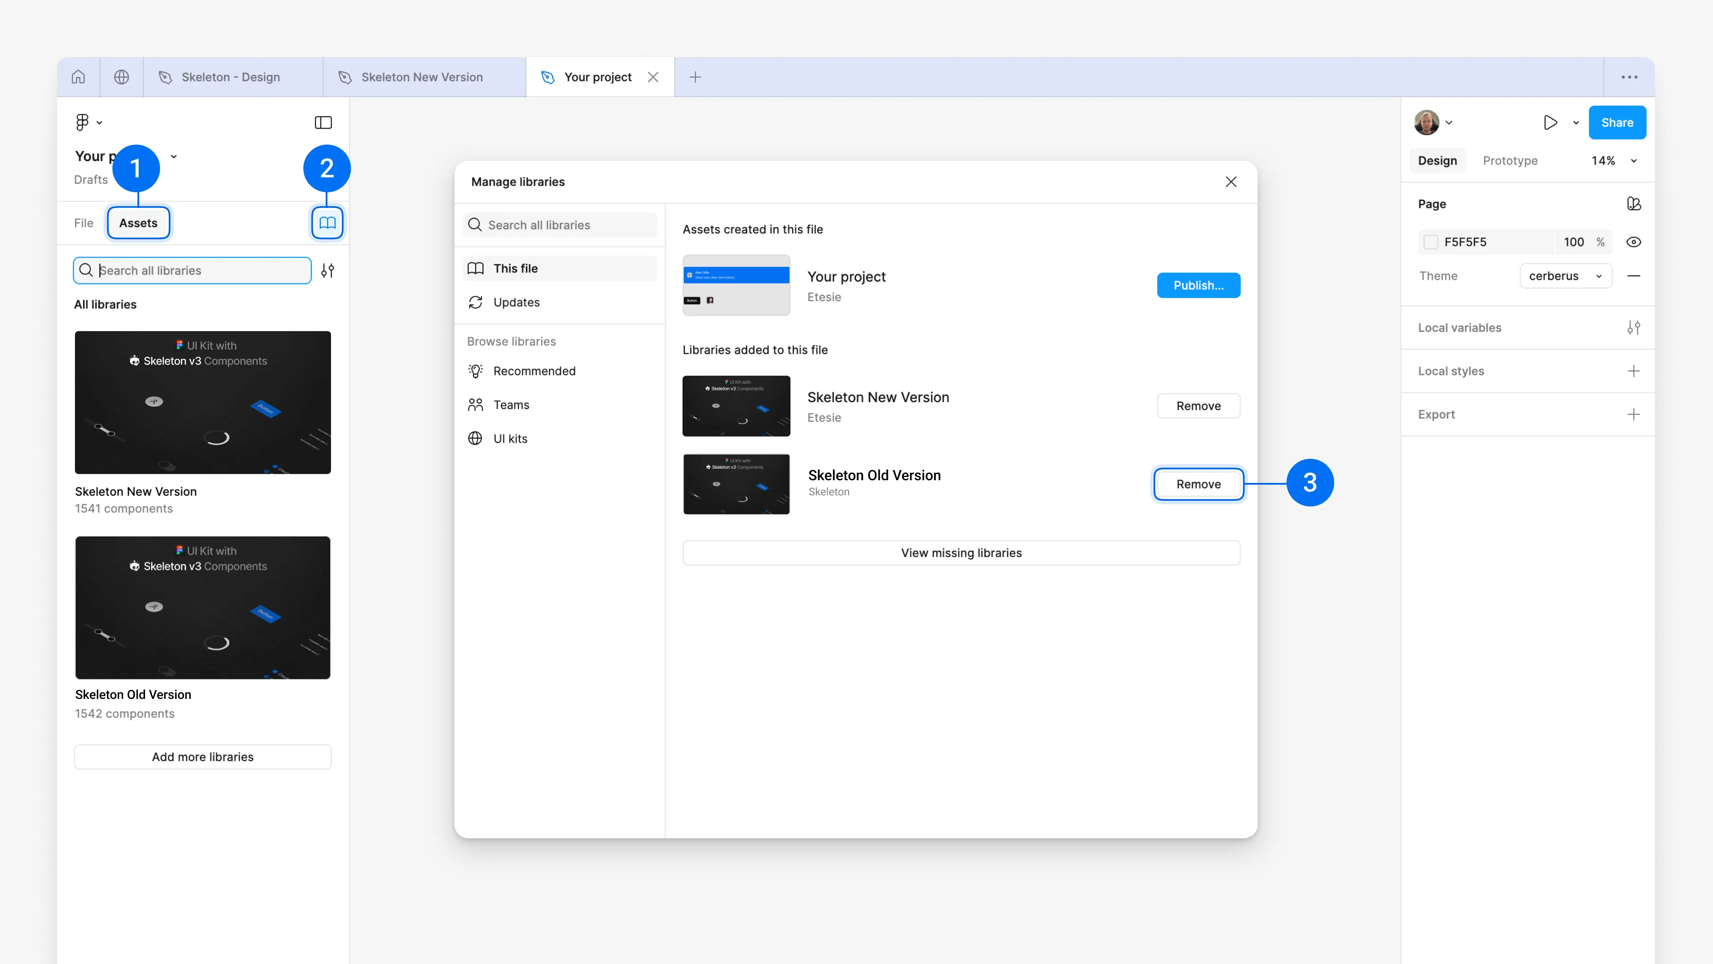Click View missing libraries

tap(961, 552)
